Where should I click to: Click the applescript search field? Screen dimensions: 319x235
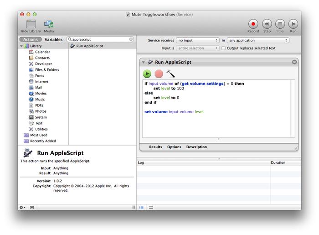(100, 39)
